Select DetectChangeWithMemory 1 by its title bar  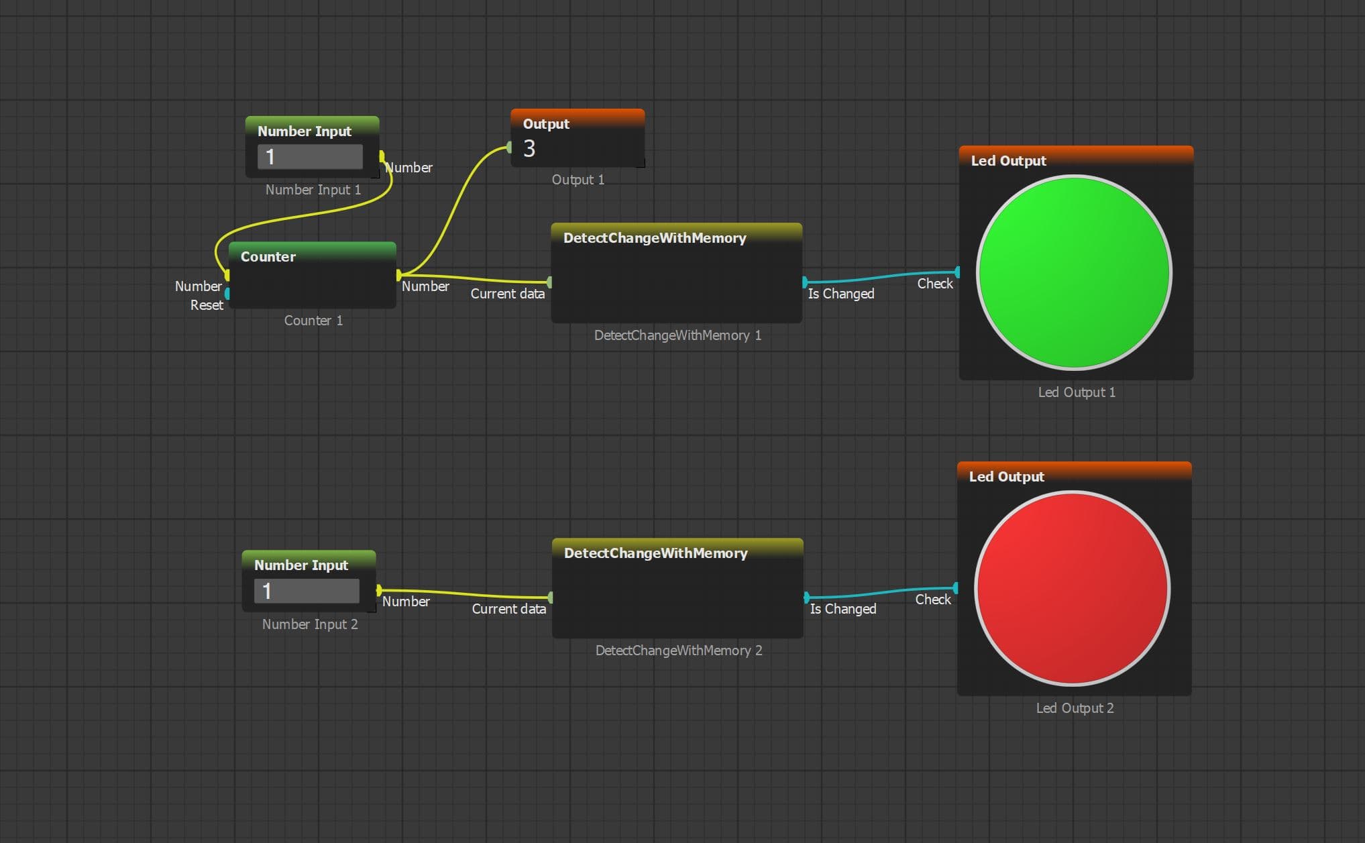point(676,237)
